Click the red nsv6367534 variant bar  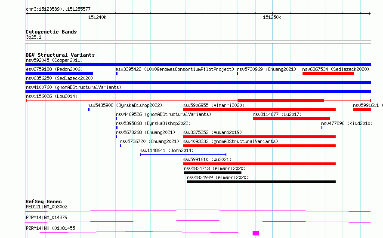[x=328, y=73]
